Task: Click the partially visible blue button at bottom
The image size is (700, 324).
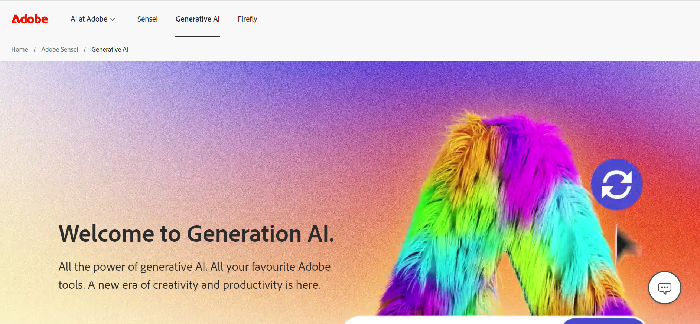Action: 603,321
